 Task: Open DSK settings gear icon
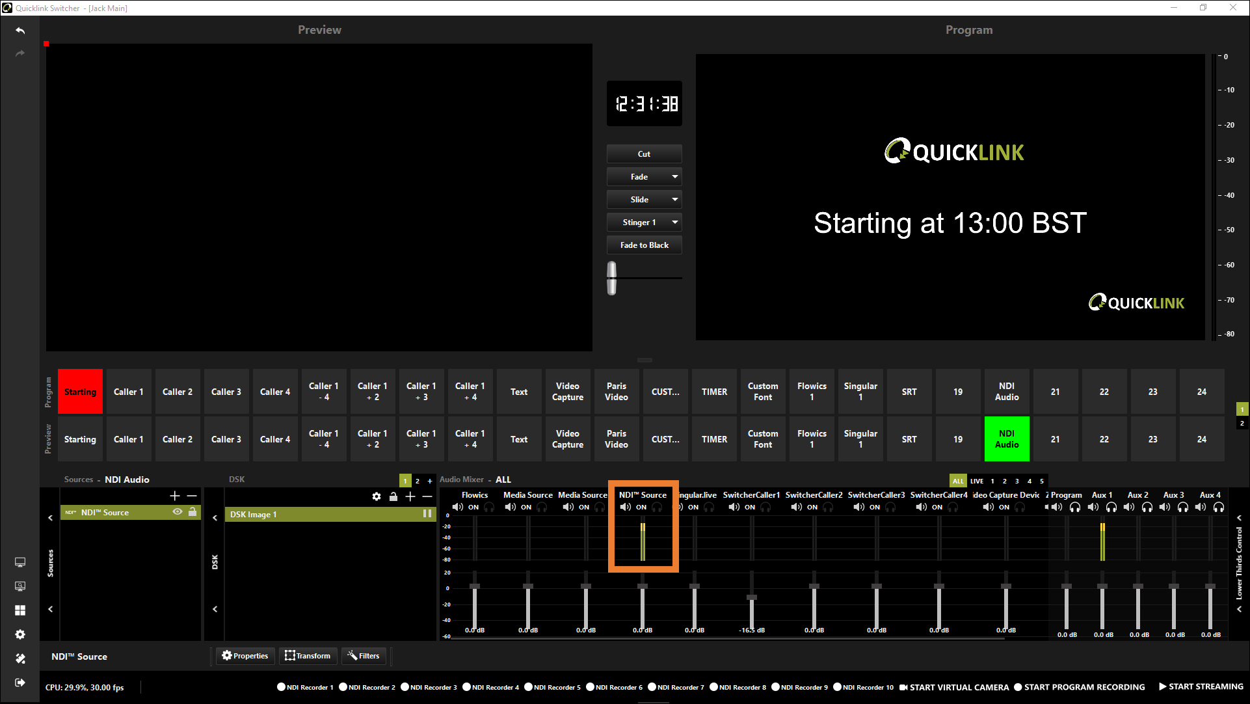pyautogui.click(x=377, y=496)
